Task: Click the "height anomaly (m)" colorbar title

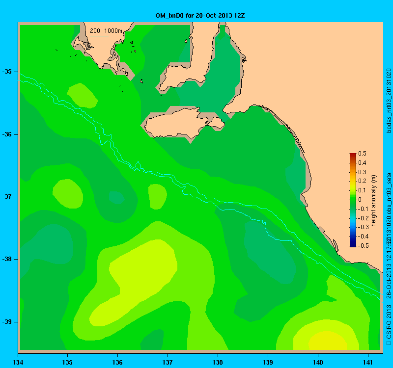Action: 373,201
